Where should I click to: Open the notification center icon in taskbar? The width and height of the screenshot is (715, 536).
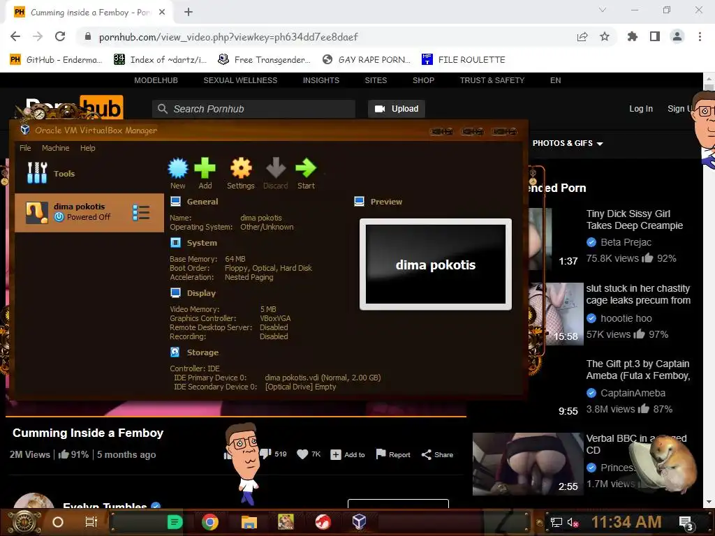pos(686,523)
